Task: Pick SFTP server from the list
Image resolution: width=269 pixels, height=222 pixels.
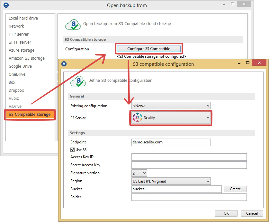Action: (20, 42)
